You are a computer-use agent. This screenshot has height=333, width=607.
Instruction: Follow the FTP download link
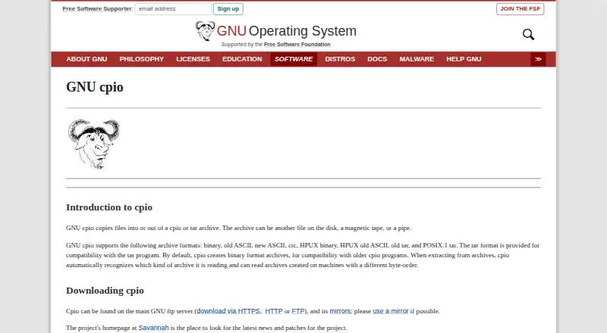click(x=298, y=311)
